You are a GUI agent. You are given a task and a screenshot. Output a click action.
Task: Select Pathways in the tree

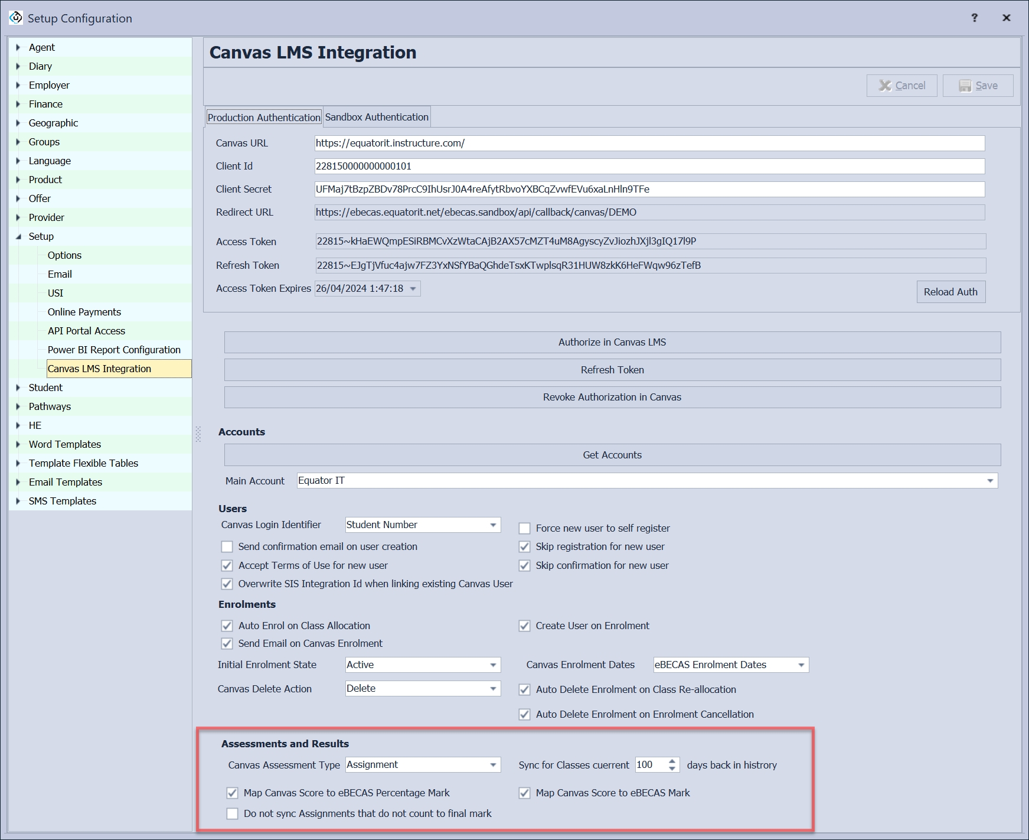[x=50, y=406]
